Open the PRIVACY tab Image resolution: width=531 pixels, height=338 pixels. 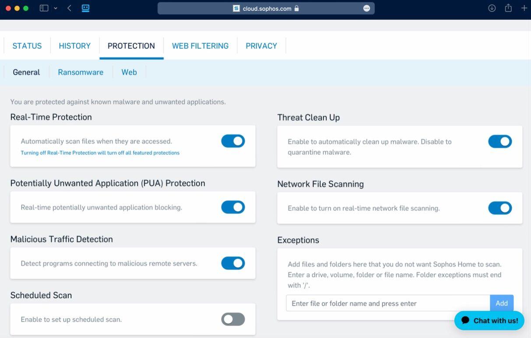coord(261,46)
